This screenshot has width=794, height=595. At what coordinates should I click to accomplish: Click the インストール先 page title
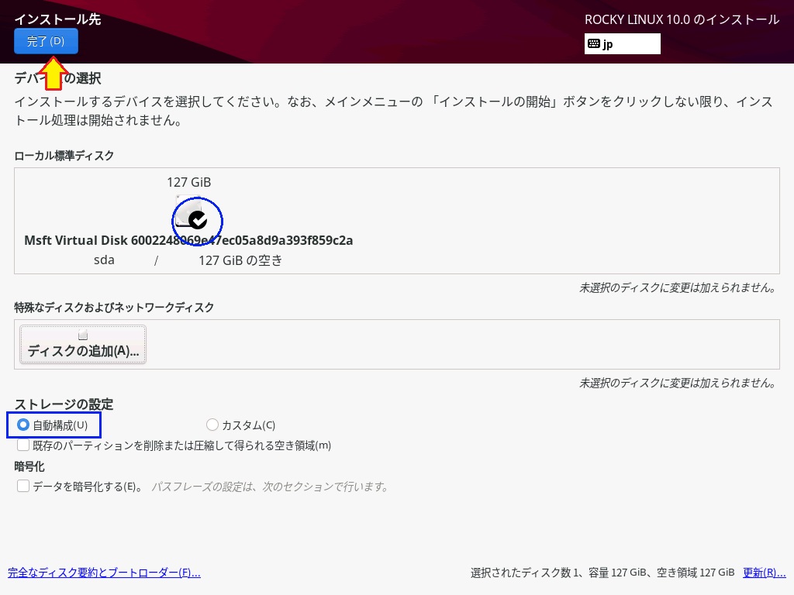pyautogui.click(x=57, y=19)
